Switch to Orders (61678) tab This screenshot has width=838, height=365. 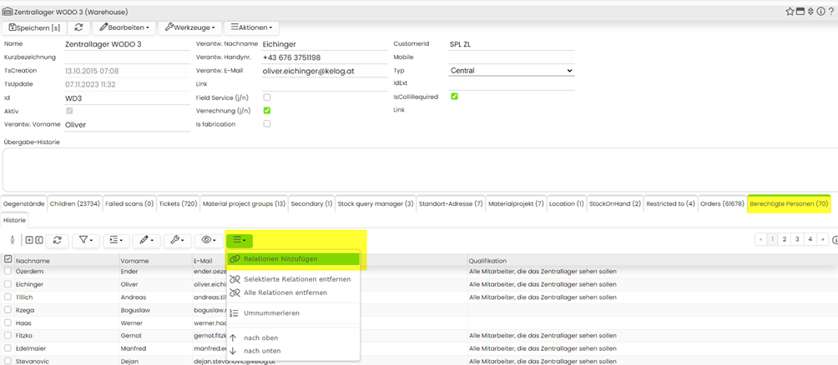[x=722, y=203]
